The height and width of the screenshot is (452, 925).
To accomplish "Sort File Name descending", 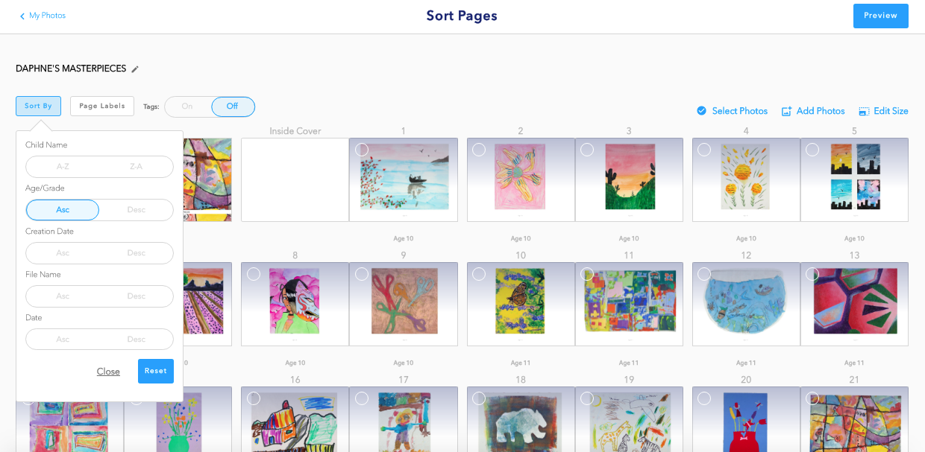I will [137, 296].
